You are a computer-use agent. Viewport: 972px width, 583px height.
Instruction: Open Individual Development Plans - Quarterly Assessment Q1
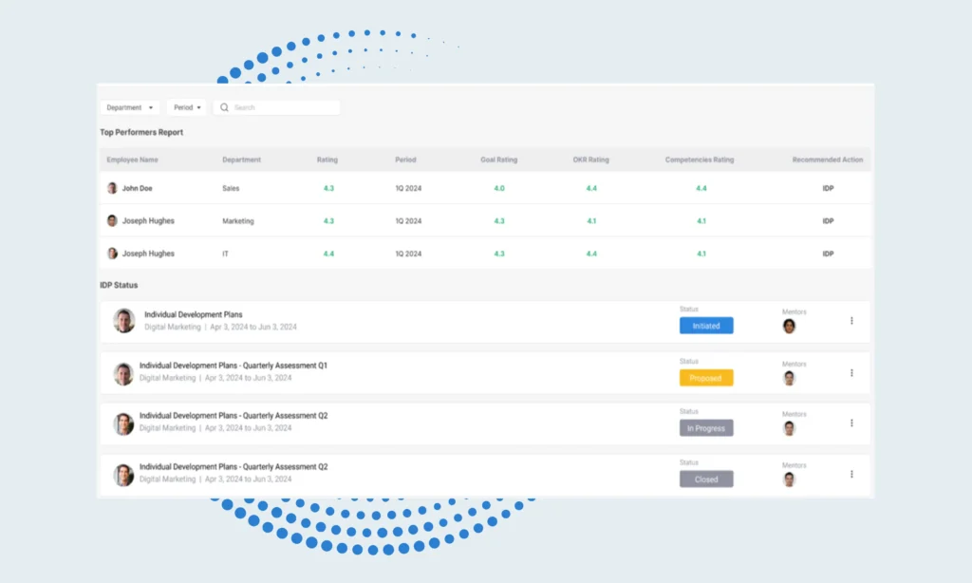coord(233,366)
